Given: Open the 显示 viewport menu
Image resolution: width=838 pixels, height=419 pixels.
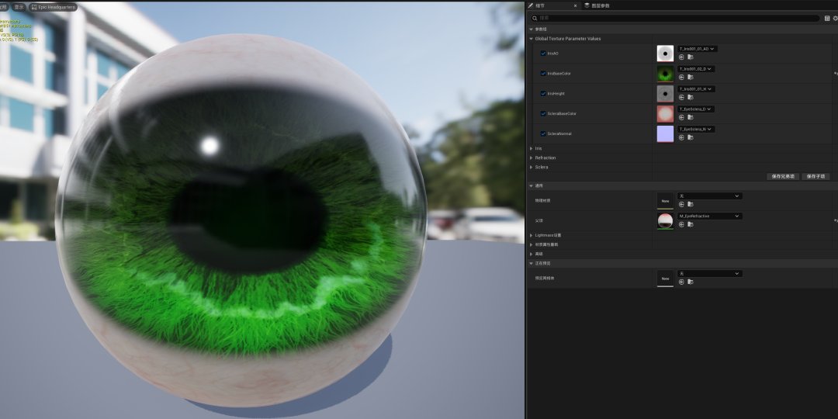Looking at the screenshot, I should 19,8.
